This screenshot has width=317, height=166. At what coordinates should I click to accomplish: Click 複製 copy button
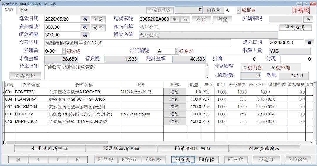pyautogui.click(x=201, y=19)
